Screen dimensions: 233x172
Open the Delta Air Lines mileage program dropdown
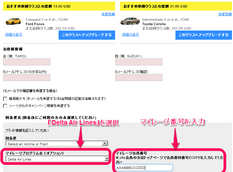point(57,159)
